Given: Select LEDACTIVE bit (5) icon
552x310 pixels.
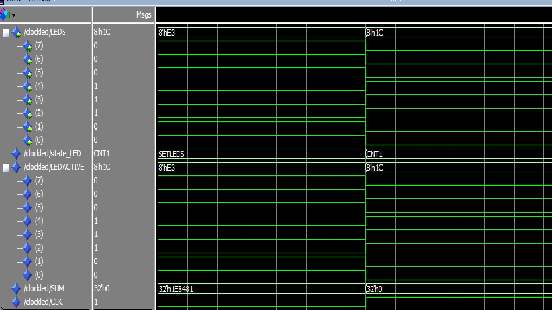Looking at the screenshot, I should coord(27,207).
